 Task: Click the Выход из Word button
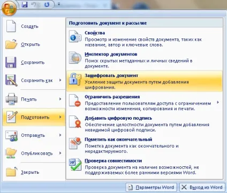[202, 187]
